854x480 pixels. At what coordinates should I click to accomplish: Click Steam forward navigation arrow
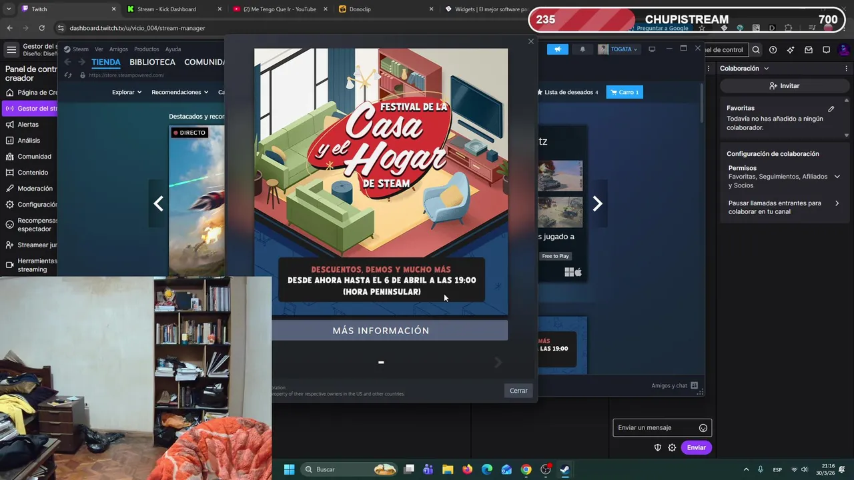coord(81,62)
